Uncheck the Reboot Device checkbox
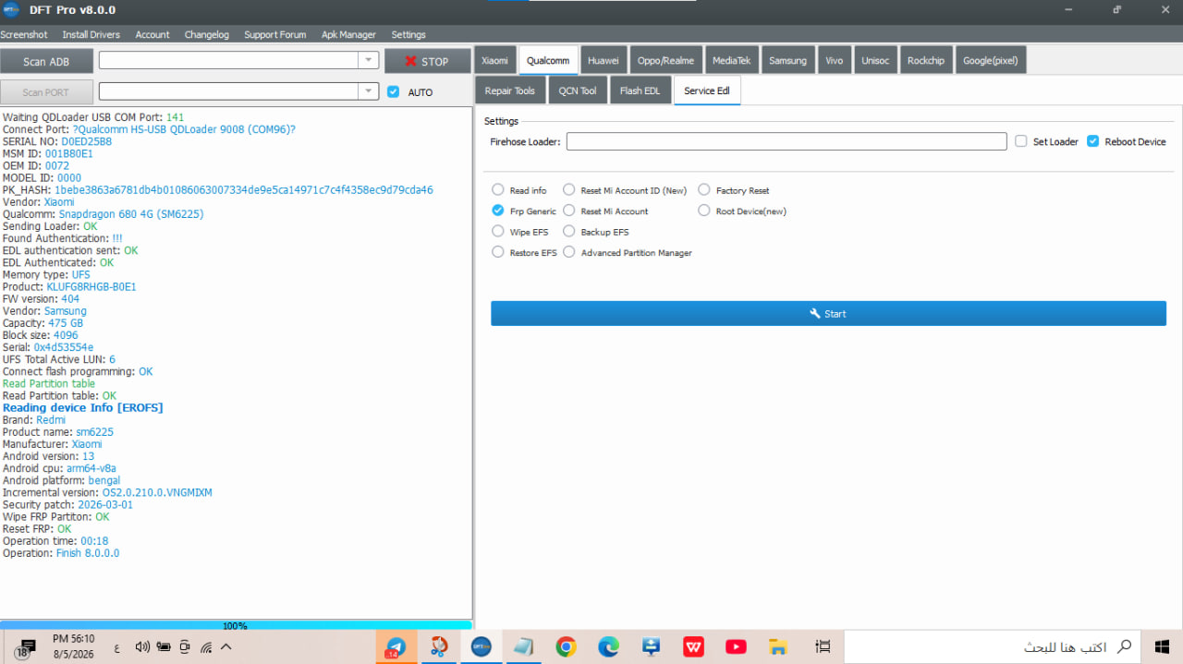 click(x=1093, y=141)
